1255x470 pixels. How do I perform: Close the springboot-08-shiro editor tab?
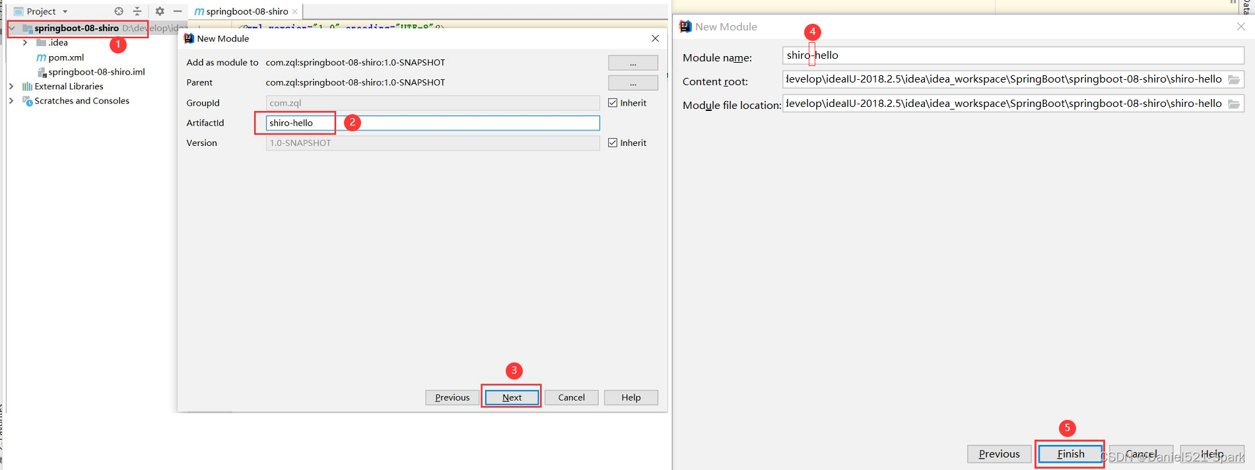(294, 11)
